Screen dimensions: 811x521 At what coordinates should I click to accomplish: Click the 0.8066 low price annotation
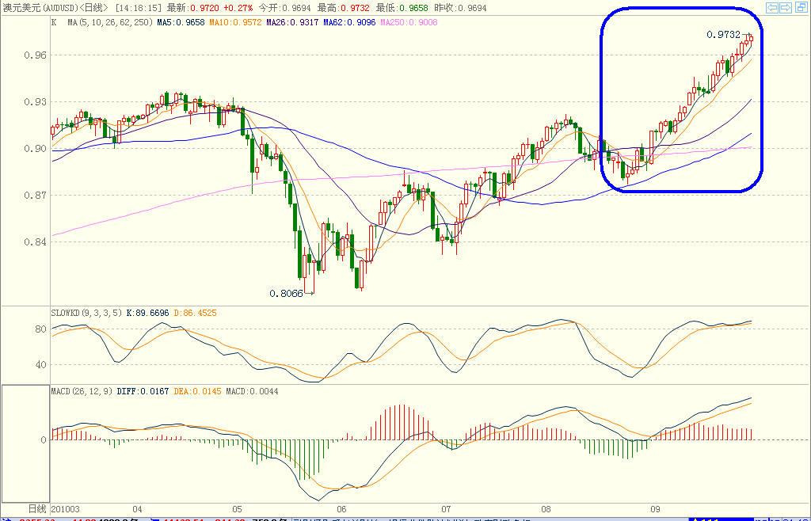286,294
